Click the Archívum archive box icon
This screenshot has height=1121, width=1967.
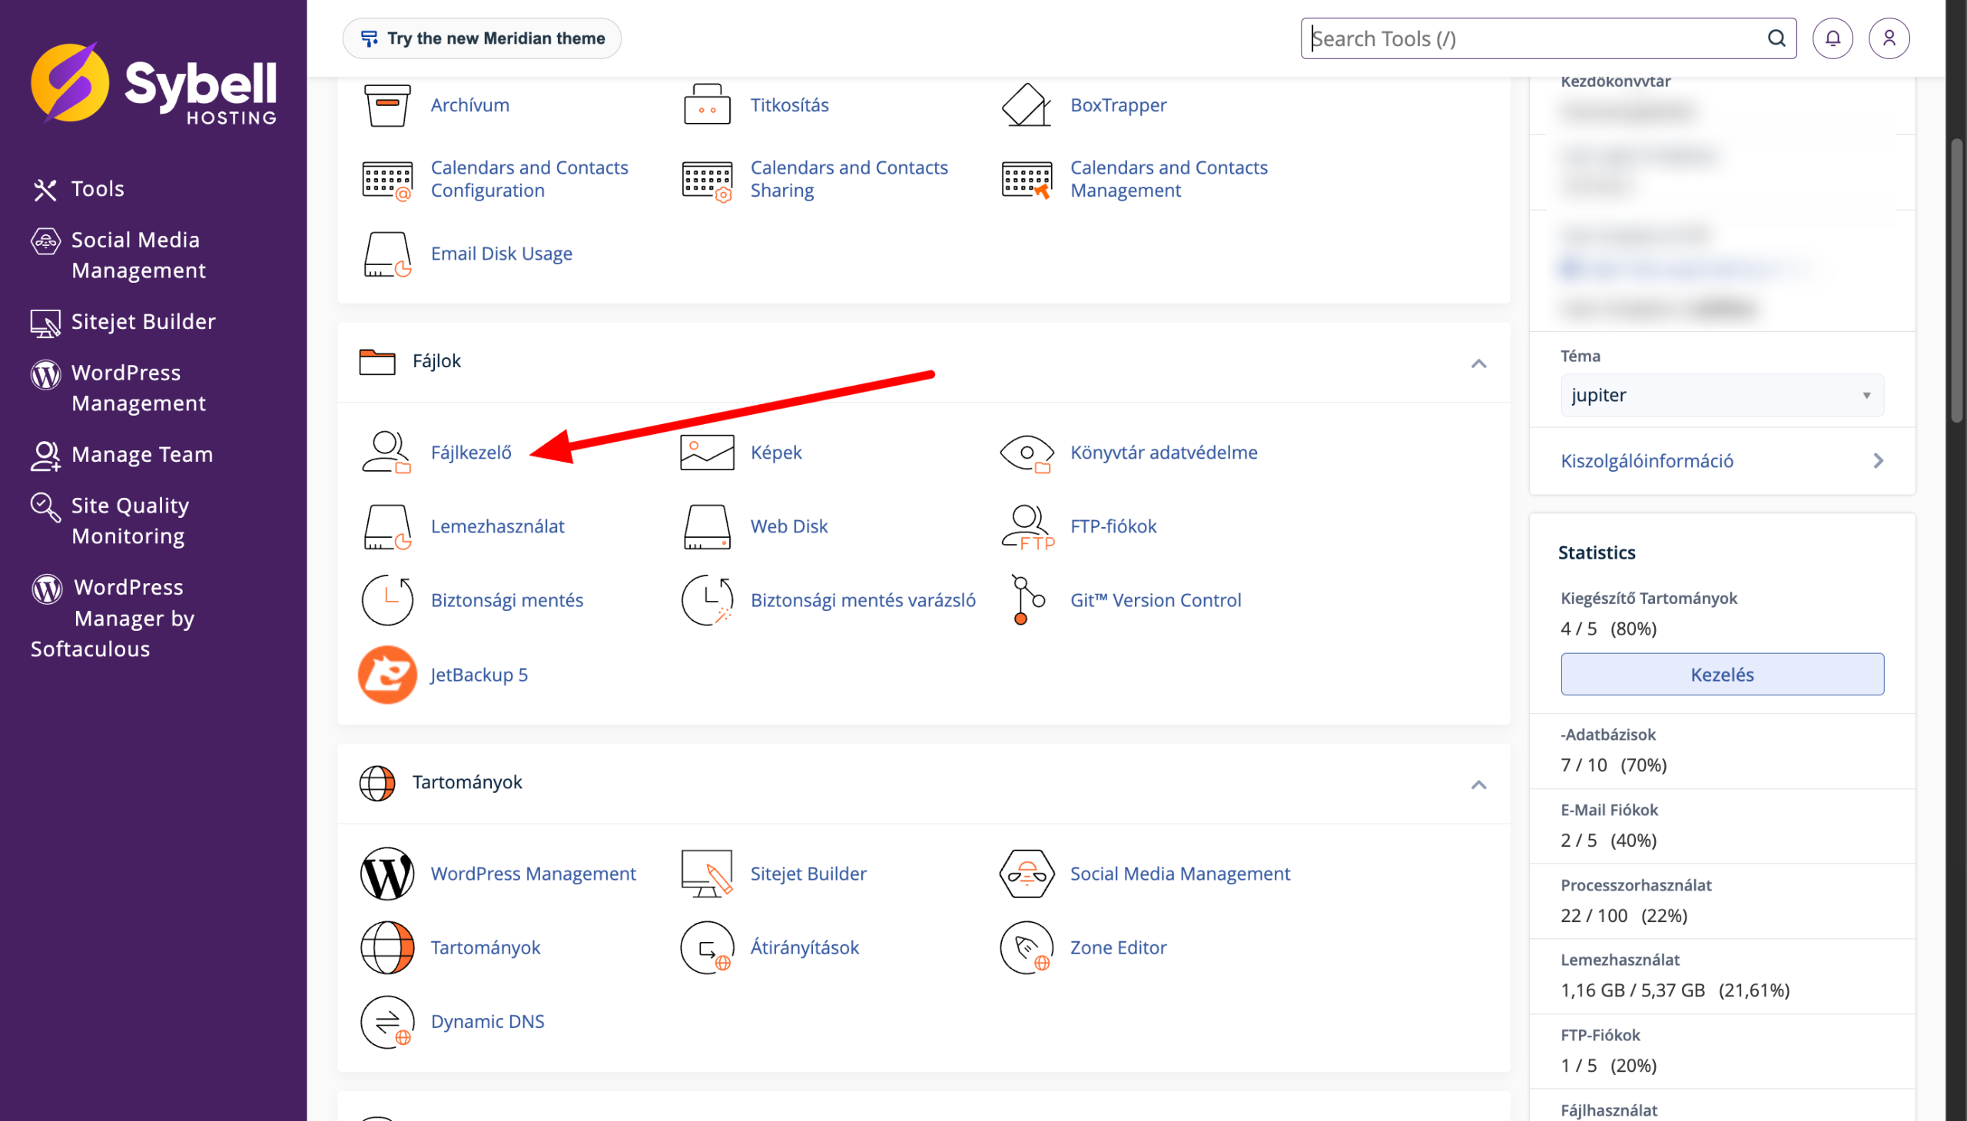pyautogui.click(x=386, y=104)
